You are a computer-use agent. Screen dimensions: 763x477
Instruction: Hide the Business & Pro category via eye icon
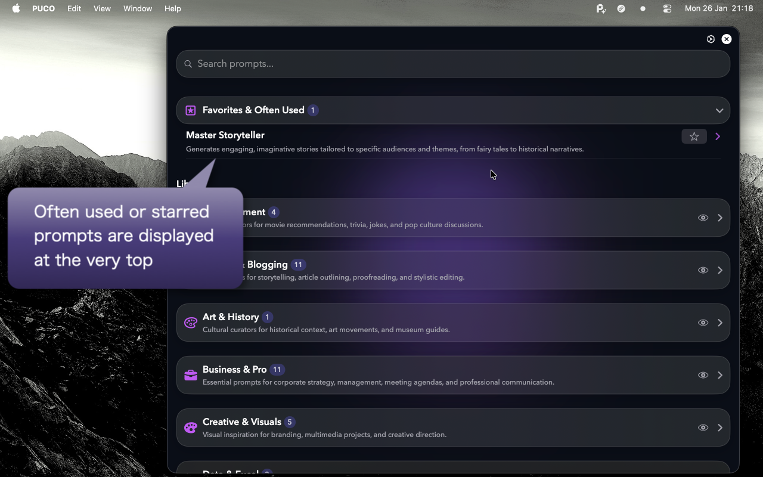pos(703,374)
